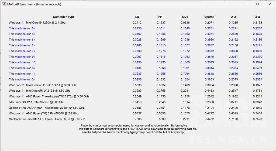Click Sparse value 0.4071 of run 4
Image resolution: width=276 pixels, height=151 pixels.
tap(209, 34)
